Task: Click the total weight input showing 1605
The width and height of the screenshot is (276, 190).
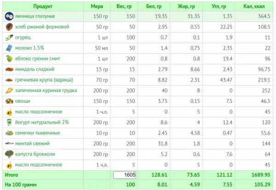Action: [125, 175]
